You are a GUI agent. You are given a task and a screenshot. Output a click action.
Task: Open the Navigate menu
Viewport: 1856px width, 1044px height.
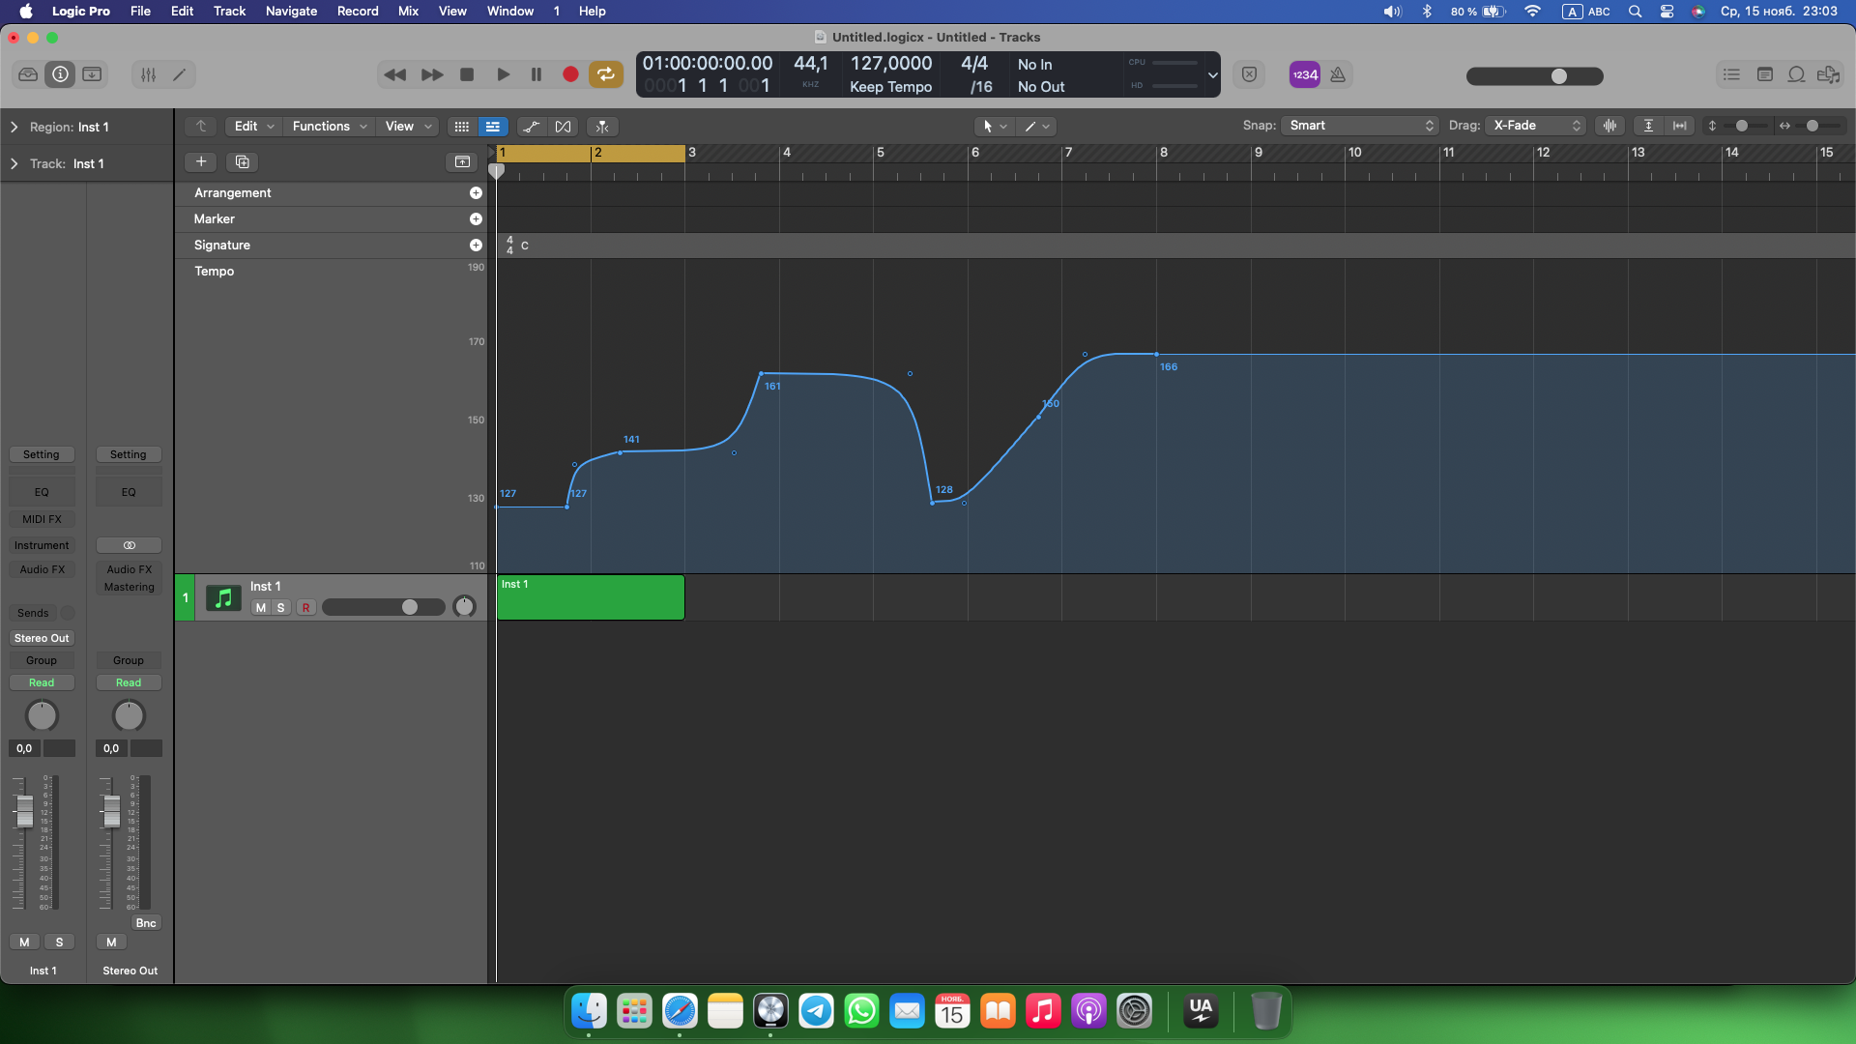point(291,12)
